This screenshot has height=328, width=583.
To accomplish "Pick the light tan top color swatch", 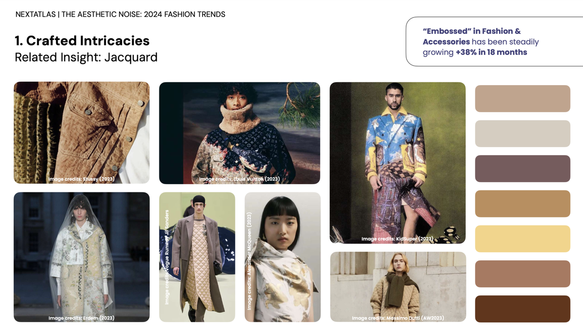I will click(x=523, y=99).
